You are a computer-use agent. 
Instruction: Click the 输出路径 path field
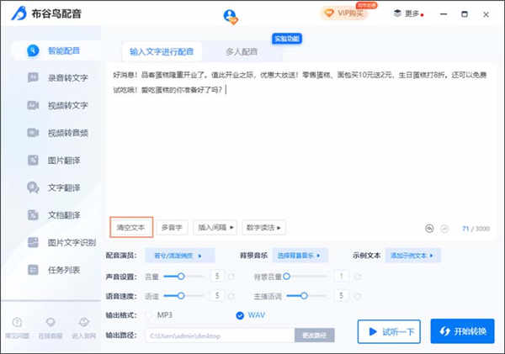(221, 336)
